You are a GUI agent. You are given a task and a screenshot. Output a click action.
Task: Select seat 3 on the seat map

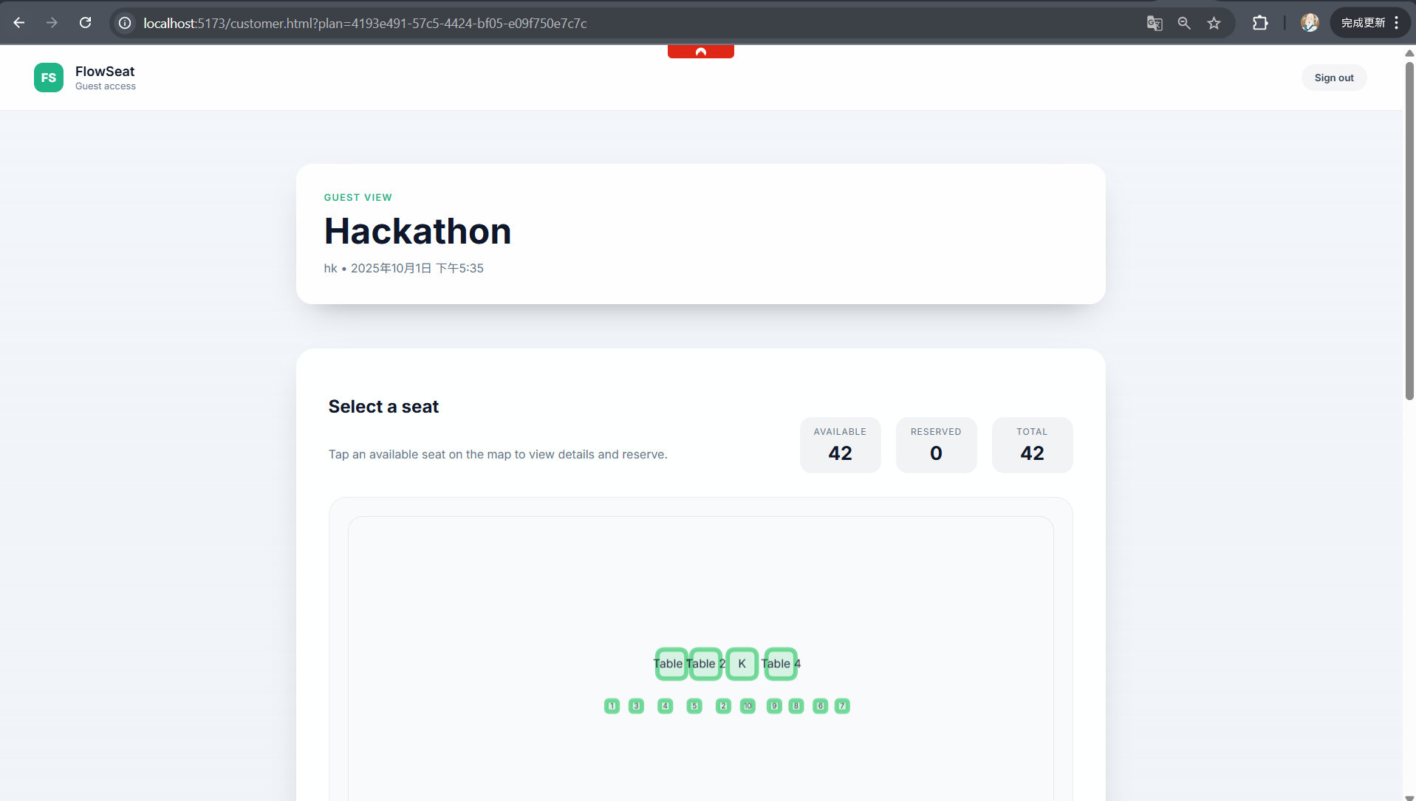636,706
